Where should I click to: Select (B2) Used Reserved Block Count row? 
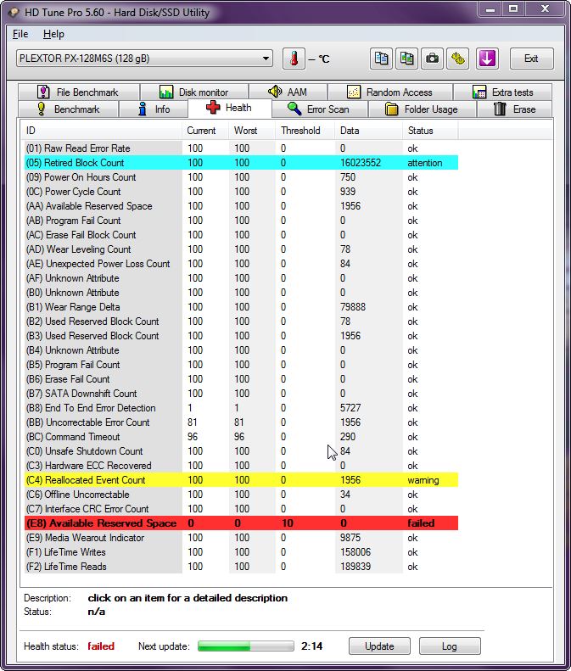[242, 322]
